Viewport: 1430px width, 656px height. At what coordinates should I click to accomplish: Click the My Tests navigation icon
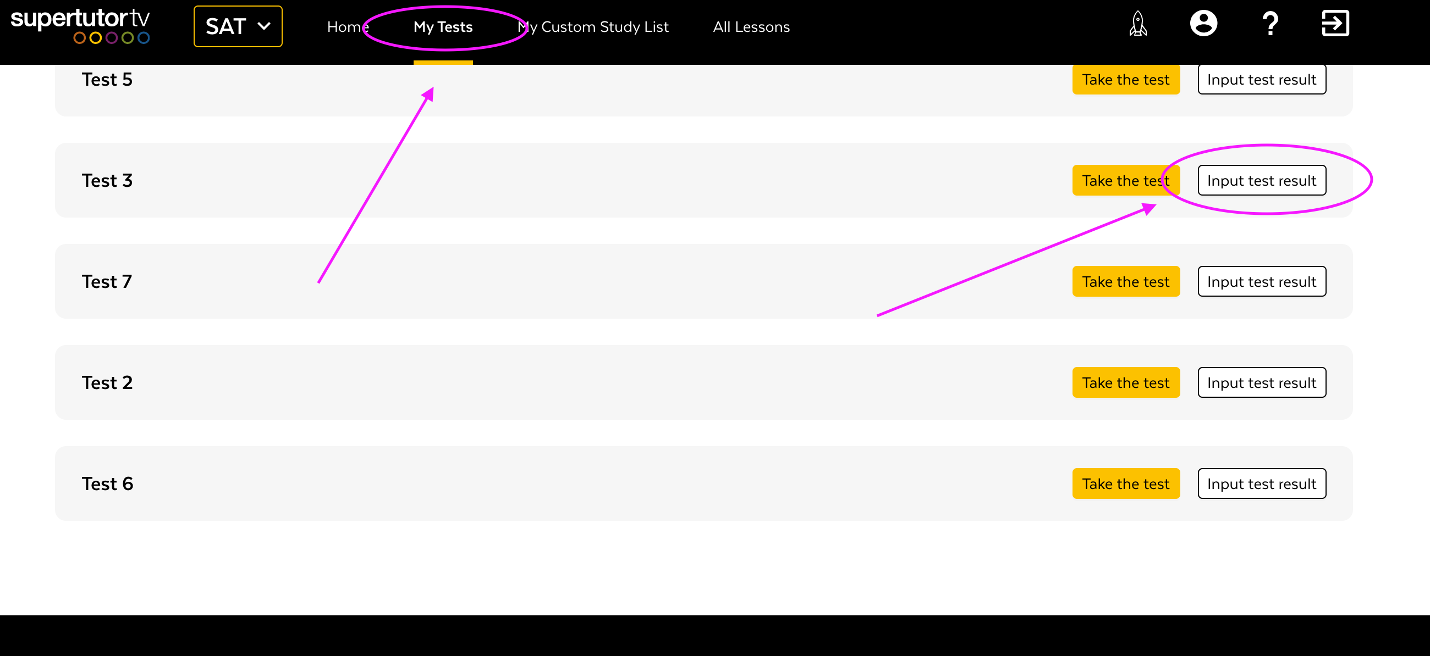442,26
